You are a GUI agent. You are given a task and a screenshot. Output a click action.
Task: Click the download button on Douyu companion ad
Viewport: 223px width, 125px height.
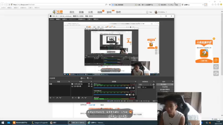pos(204,61)
